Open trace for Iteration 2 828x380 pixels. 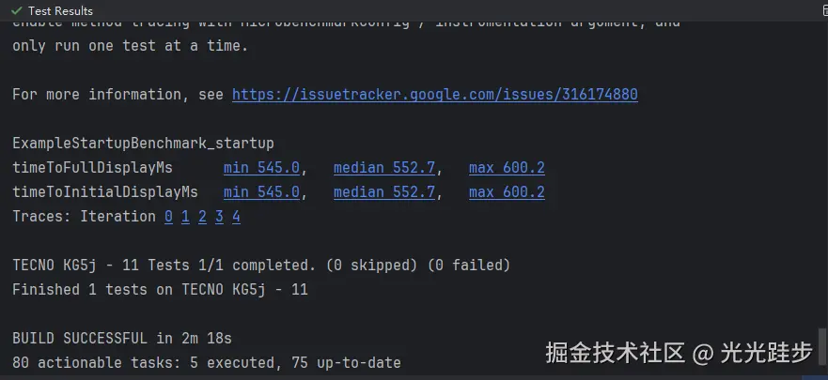pos(202,217)
